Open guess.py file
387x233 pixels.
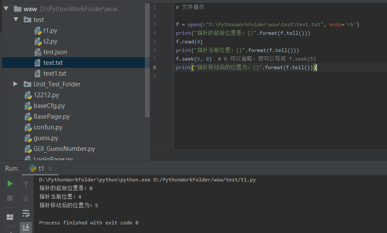[46, 138]
